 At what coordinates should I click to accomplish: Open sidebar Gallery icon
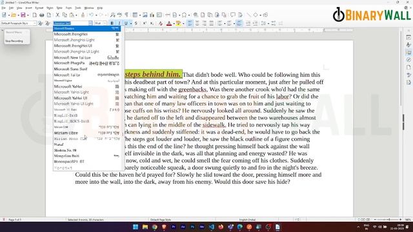(x=408, y=53)
